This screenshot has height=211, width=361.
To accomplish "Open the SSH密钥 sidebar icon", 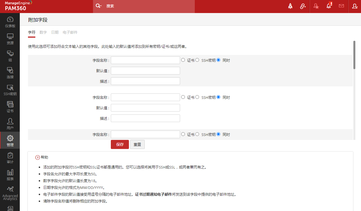I will pyautogui.click(x=10, y=89).
